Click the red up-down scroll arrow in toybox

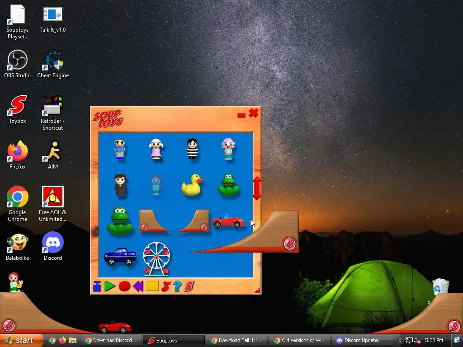pyautogui.click(x=257, y=188)
